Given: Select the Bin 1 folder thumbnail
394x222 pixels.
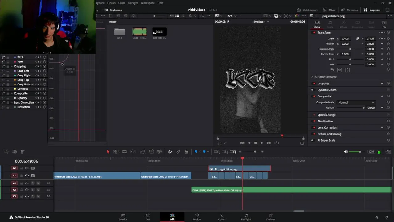Looking at the screenshot, I should coord(119,32).
